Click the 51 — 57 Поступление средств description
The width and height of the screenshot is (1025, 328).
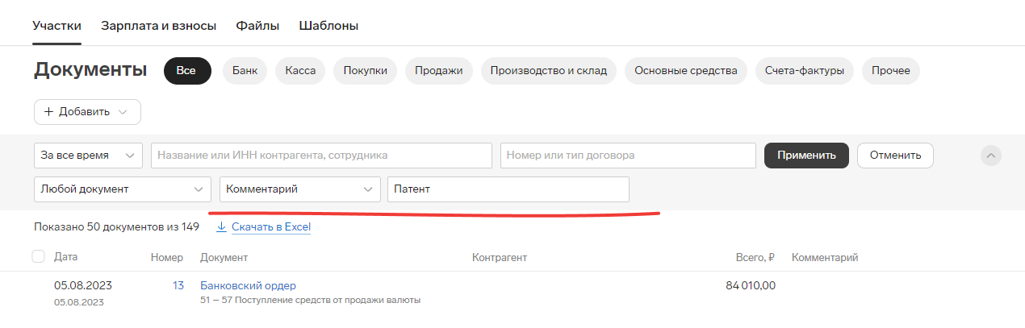[310, 301]
